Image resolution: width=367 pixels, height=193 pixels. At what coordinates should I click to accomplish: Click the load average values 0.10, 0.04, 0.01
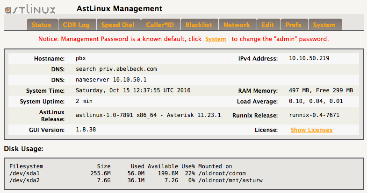click(x=316, y=101)
